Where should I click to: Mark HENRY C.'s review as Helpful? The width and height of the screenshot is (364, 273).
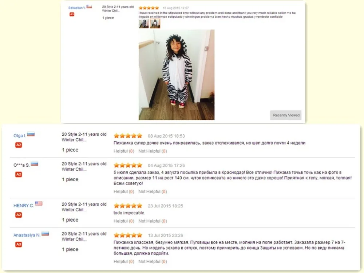click(x=124, y=221)
